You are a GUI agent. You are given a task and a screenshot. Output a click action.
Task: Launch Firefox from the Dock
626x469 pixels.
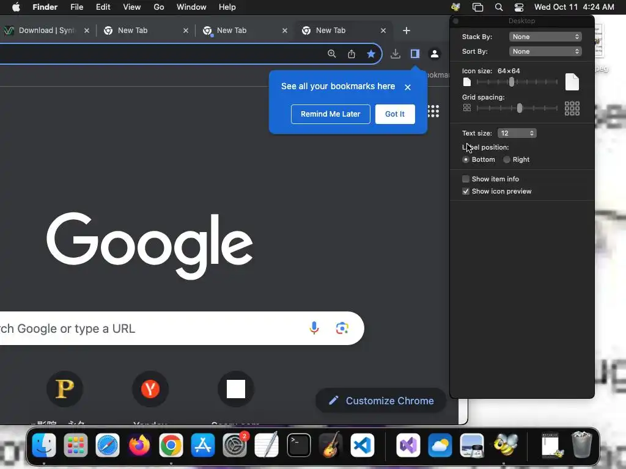pyautogui.click(x=139, y=445)
